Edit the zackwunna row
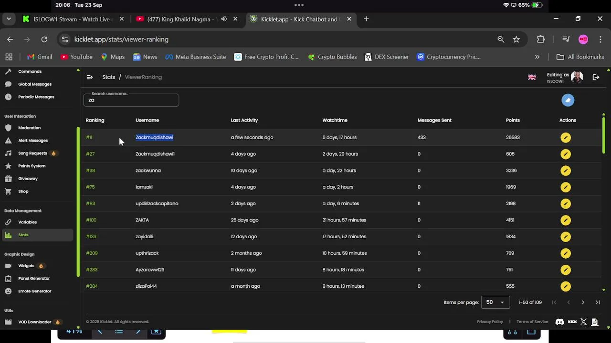The height and width of the screenshot is (343, 611). [x=566, y=171]
